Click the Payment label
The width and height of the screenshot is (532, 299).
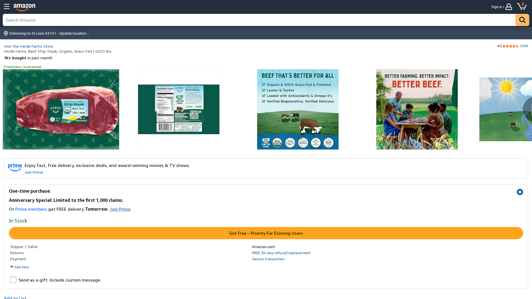click(x=18, y=259)
